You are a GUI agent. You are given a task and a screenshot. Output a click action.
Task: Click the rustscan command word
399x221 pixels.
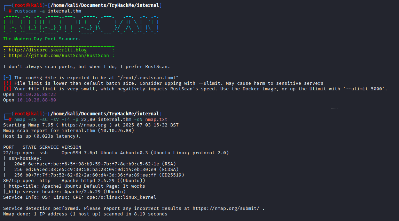pos(25,11)
